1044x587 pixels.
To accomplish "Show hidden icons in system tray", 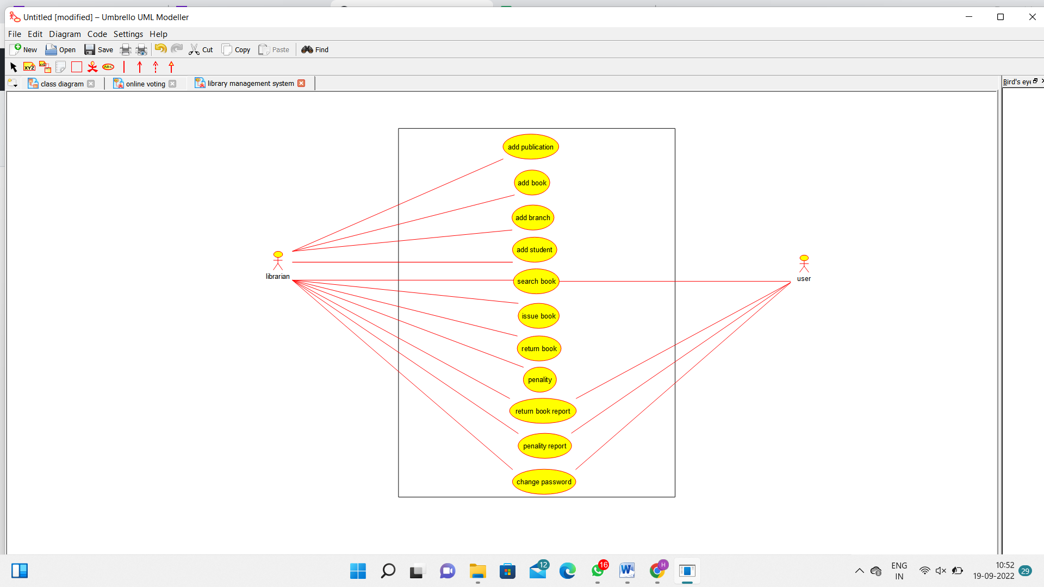I will pyautogui.click(x=859, y=571).
